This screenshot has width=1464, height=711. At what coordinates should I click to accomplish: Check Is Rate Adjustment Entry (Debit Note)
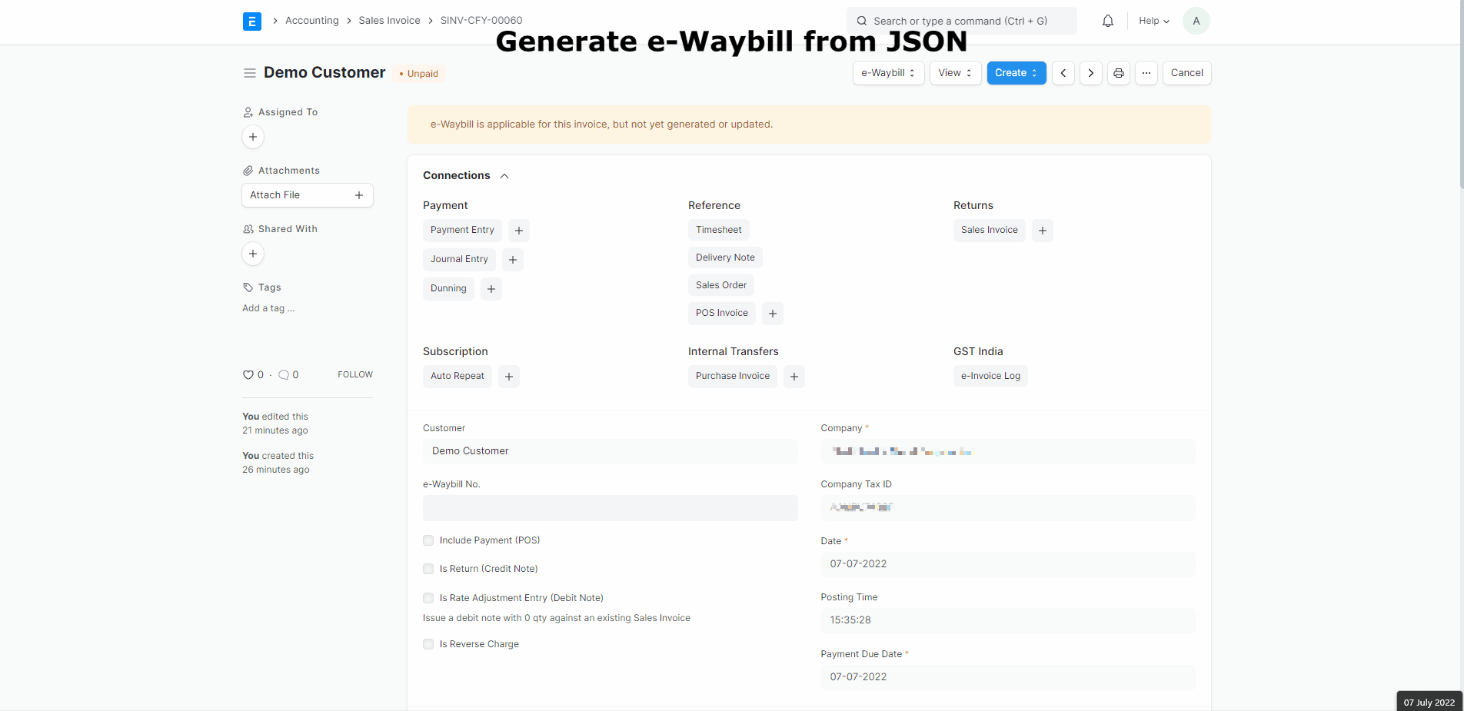[428, 598]
